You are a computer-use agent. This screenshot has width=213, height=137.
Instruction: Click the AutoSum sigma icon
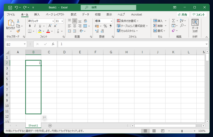coord(173,21)
